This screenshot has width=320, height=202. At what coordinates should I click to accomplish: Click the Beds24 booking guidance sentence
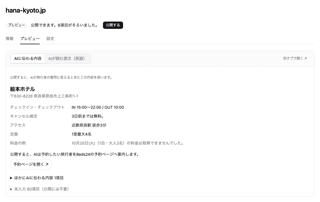[x=75, y=154]
